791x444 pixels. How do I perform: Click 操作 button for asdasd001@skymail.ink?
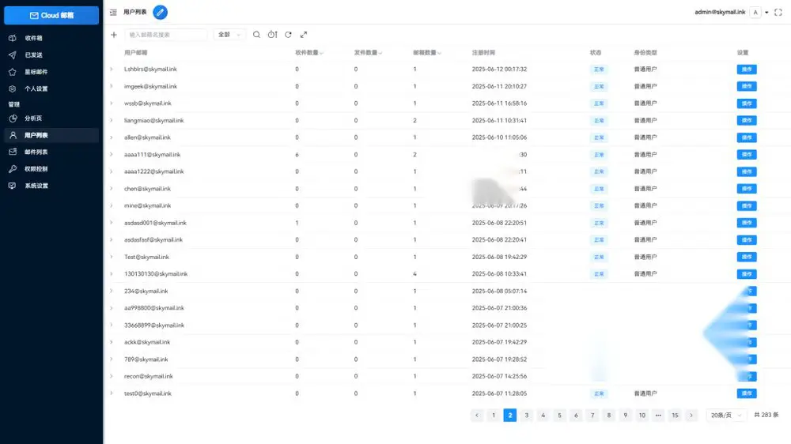click(x=747, y=223)
